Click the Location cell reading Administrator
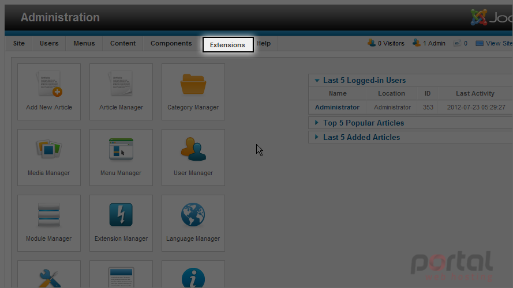This screenshot has width=513, height=288. point(392,107)
